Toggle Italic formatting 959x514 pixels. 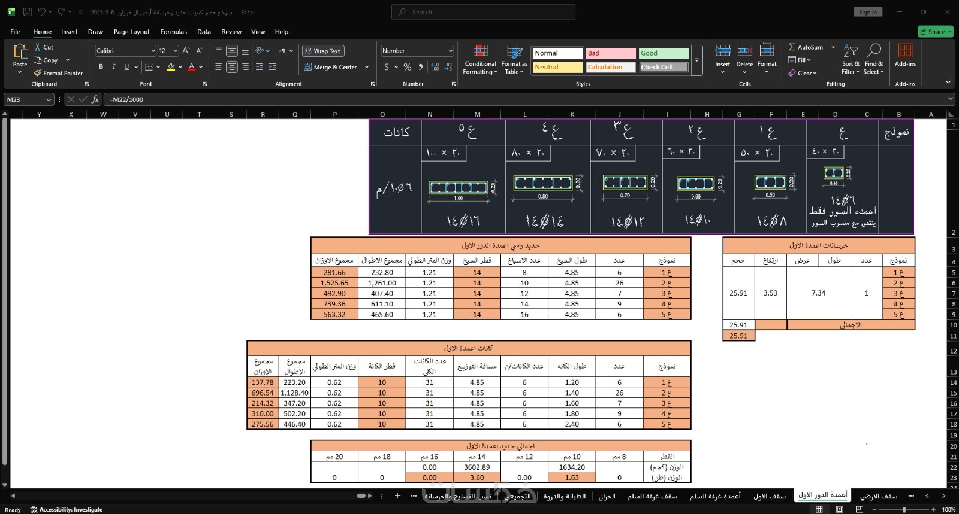coord(114,67)
